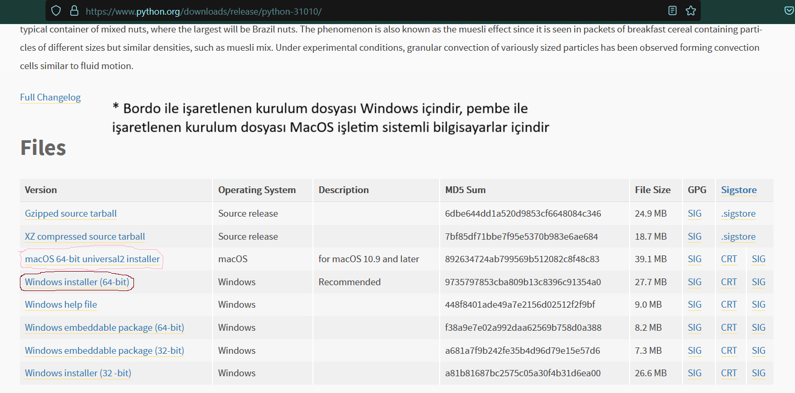Image resolution: width=795 pixels, height=393 pixels.
Task: Open GPG SIG for XZ compressed tarball
Action: 695,237
